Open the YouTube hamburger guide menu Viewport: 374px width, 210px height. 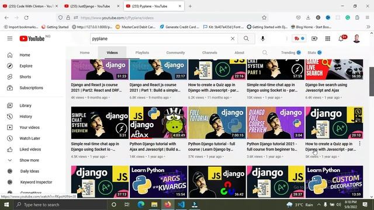pyautogui.click(x=10, y=38)
